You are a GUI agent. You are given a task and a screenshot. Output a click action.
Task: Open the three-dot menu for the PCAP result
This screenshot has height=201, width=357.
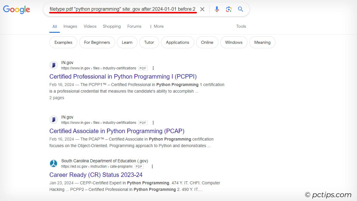pos(153,122)
